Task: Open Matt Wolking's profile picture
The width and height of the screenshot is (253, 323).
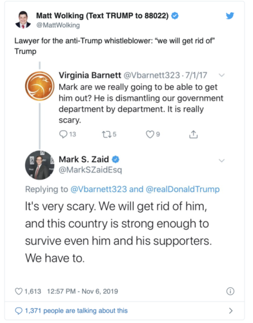Action: tap(23, 19)
